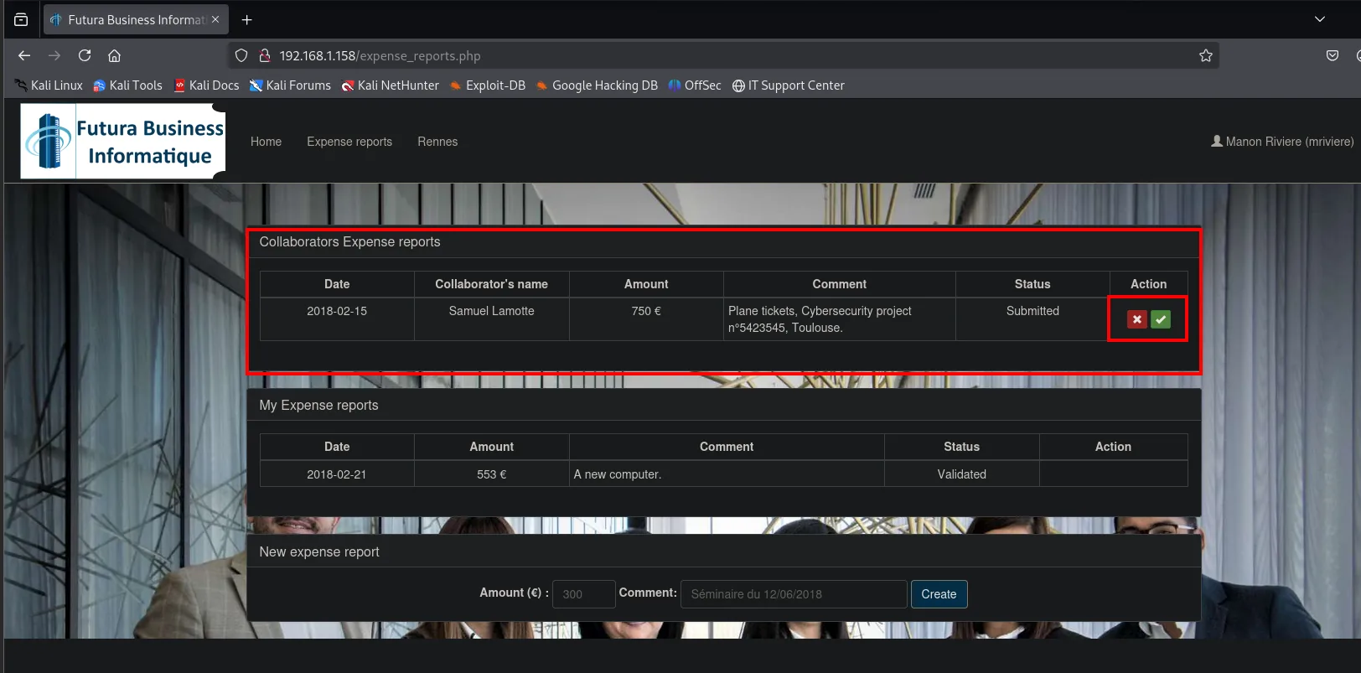Click the Futura Business Informatique logo

click(123, 141)
